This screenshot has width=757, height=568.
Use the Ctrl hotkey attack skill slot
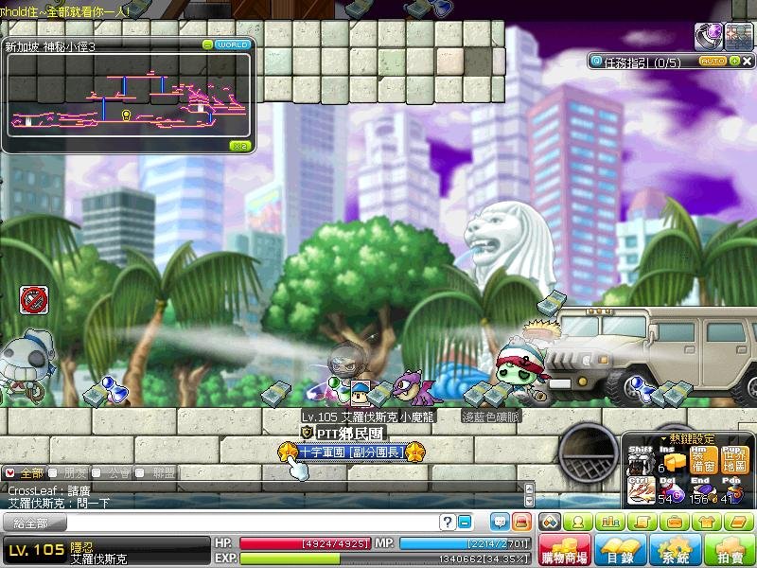pos(642,490)
